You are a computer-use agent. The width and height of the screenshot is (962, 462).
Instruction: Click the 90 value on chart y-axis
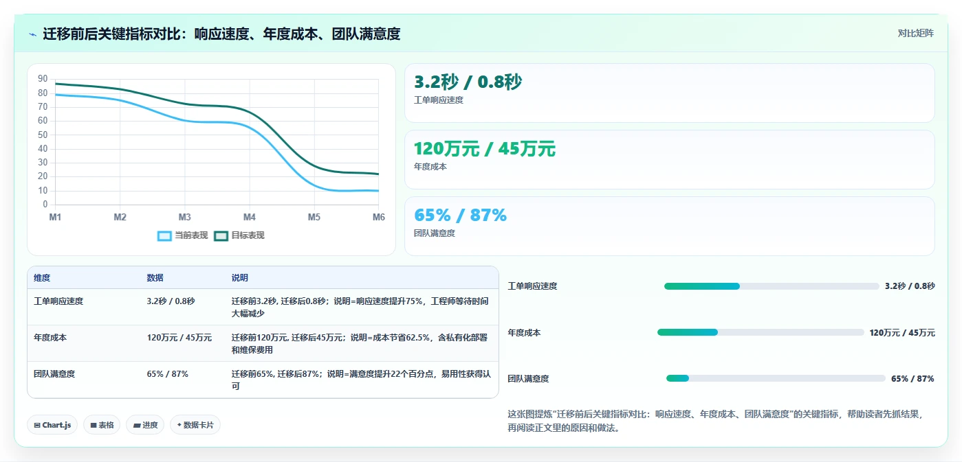43,79
